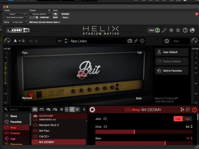Choose Brit Plexi amp model
Screen dimensions: 199x149
[x=59, y=131]
